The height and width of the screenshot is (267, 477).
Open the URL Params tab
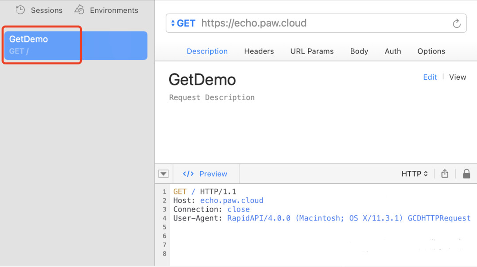(x=312, y=51)
